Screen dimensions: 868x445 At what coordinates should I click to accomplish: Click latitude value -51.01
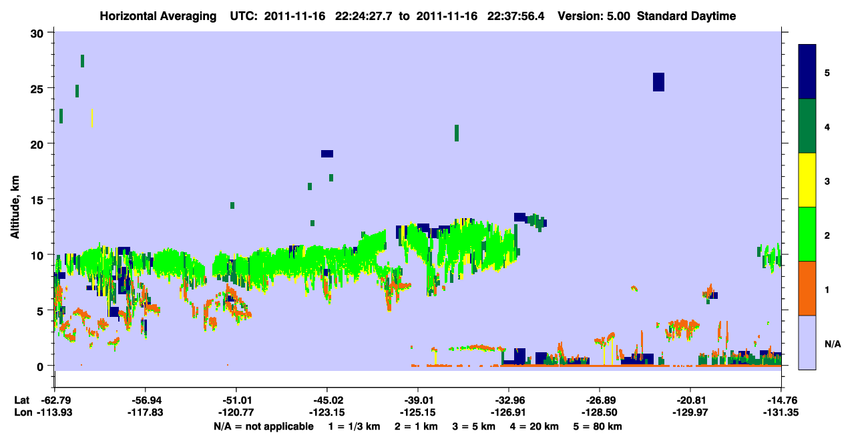point(236,400)
